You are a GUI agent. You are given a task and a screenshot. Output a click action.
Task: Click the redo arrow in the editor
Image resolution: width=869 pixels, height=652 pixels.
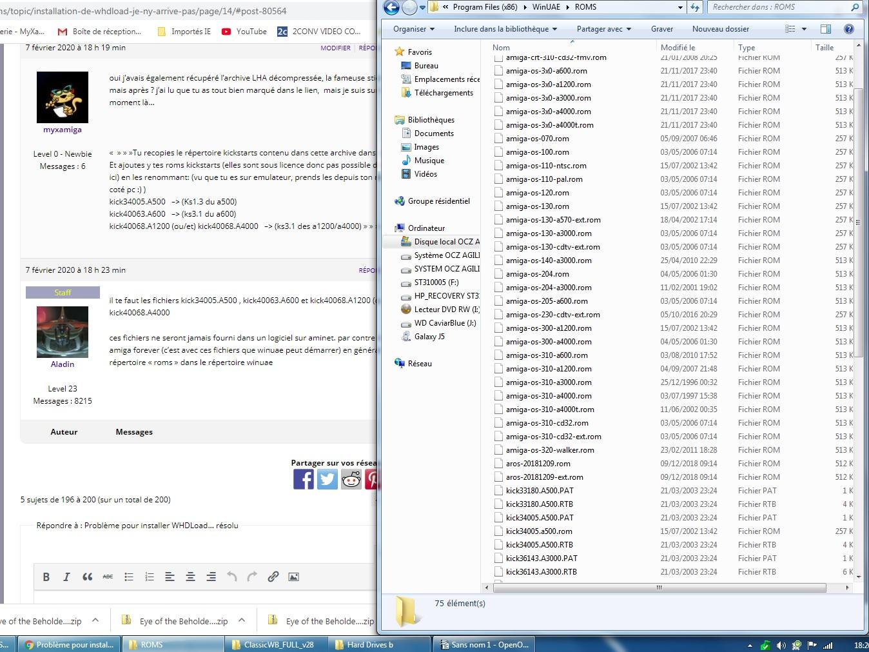(x=252, y=577)
